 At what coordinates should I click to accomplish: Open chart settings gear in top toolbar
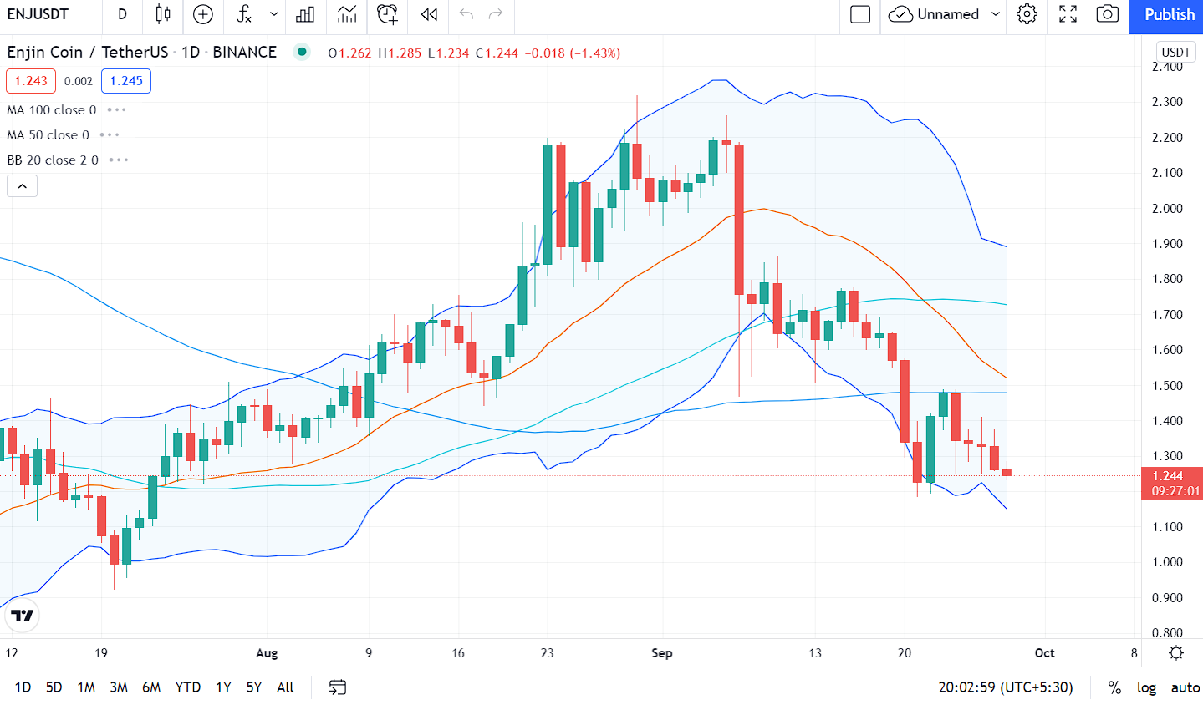(x=1027, y=14)
